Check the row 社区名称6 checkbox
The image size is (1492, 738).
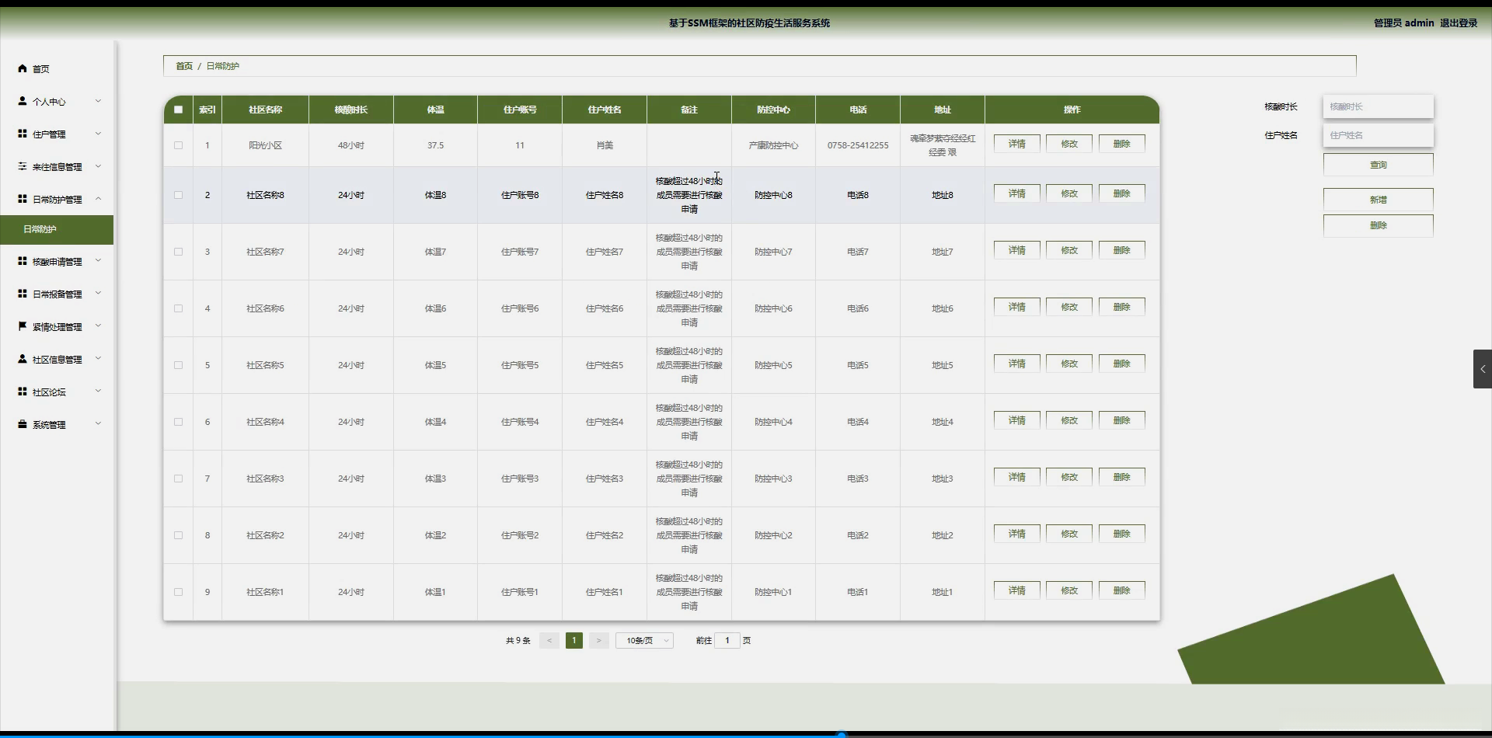coord(178,308)
